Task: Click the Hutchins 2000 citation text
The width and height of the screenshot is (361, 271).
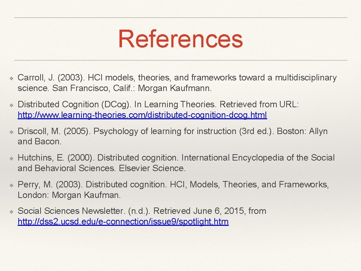Action: (x=176, y=163)
